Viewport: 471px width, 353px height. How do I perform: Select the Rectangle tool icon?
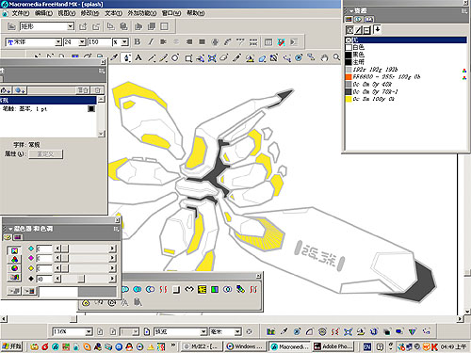(188, 58)
